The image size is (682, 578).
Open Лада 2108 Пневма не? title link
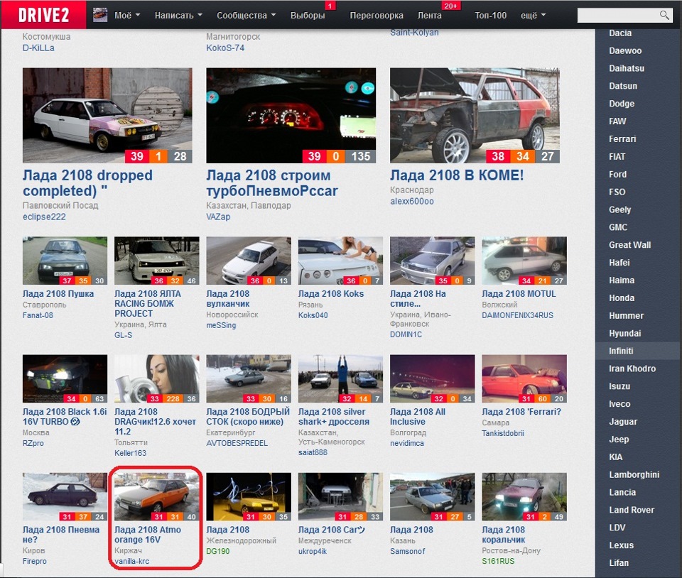[61, 535]
